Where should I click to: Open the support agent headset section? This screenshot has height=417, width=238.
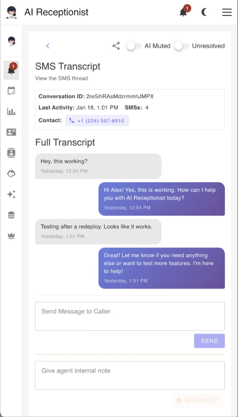pyautogui.click(x=11, y=173)
